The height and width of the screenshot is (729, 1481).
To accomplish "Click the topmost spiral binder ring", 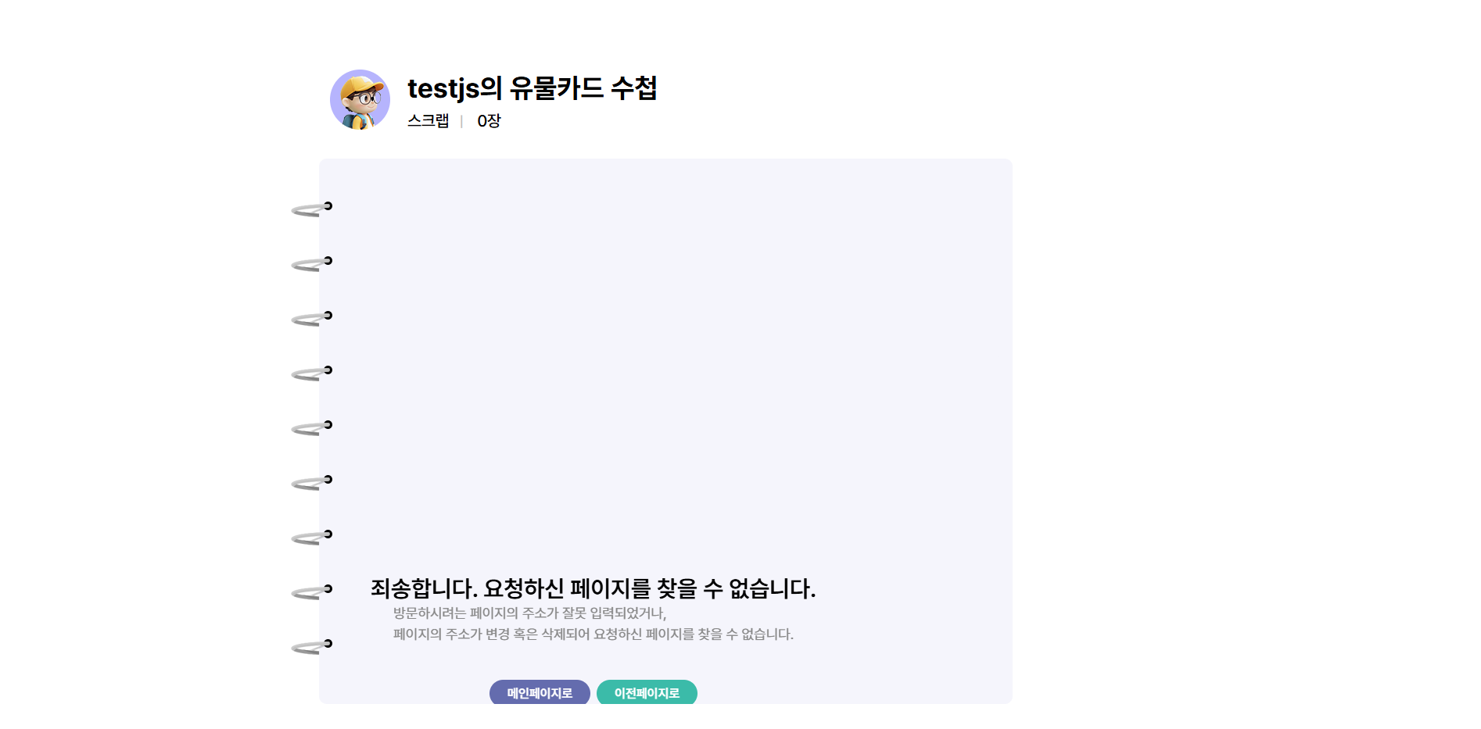I will tap(312, 209).
